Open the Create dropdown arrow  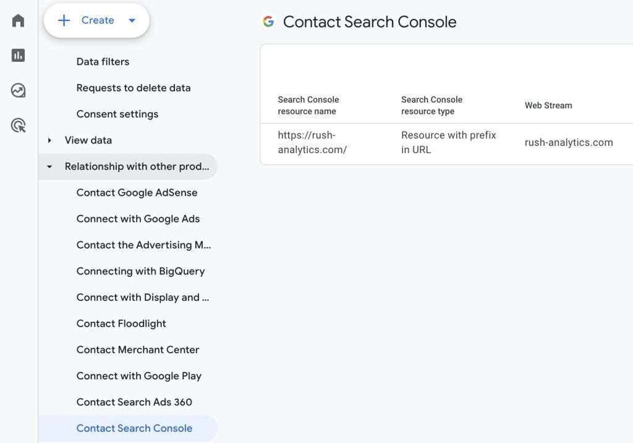(x=132, y=20)
